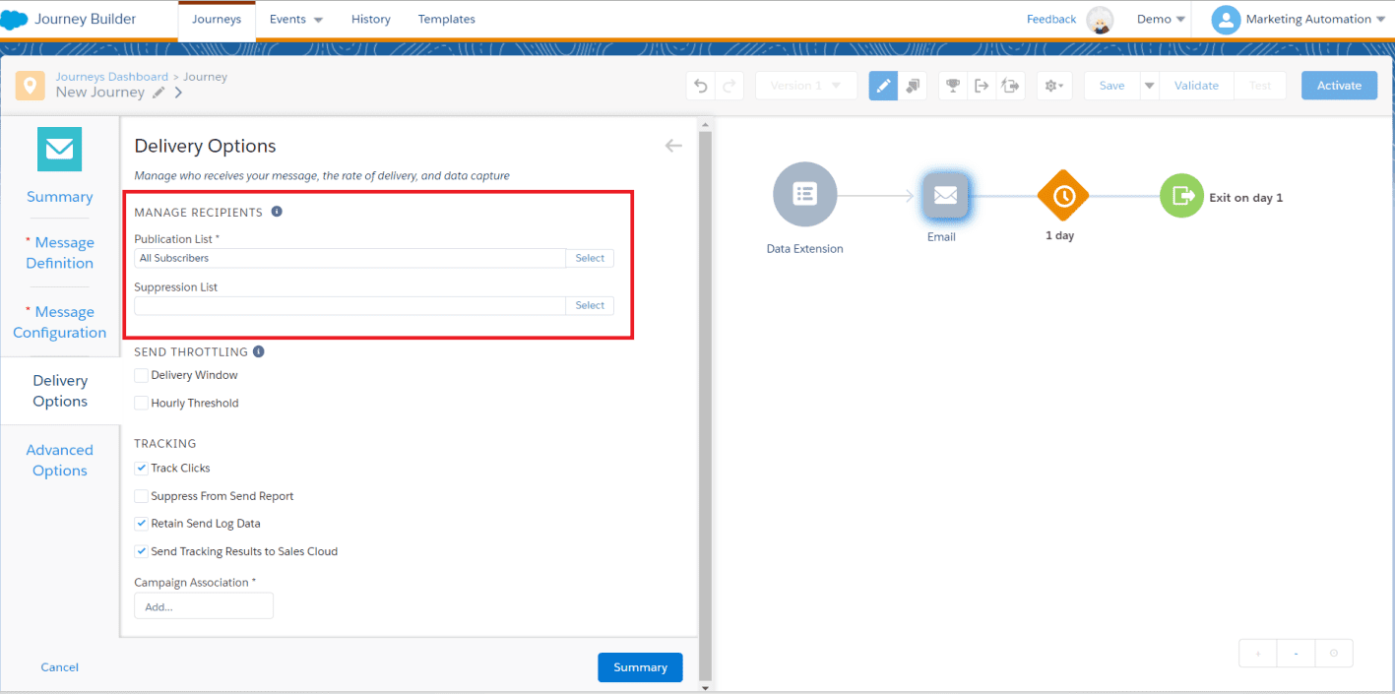The width and height of the screenshot is (1395, 694).
Task: Expand the Save button dropdown arrow
Action: coord(1149,86)
